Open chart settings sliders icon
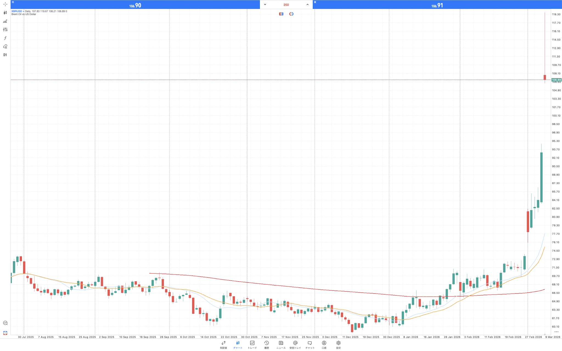 pyautogui.click(x=5, y=30)
